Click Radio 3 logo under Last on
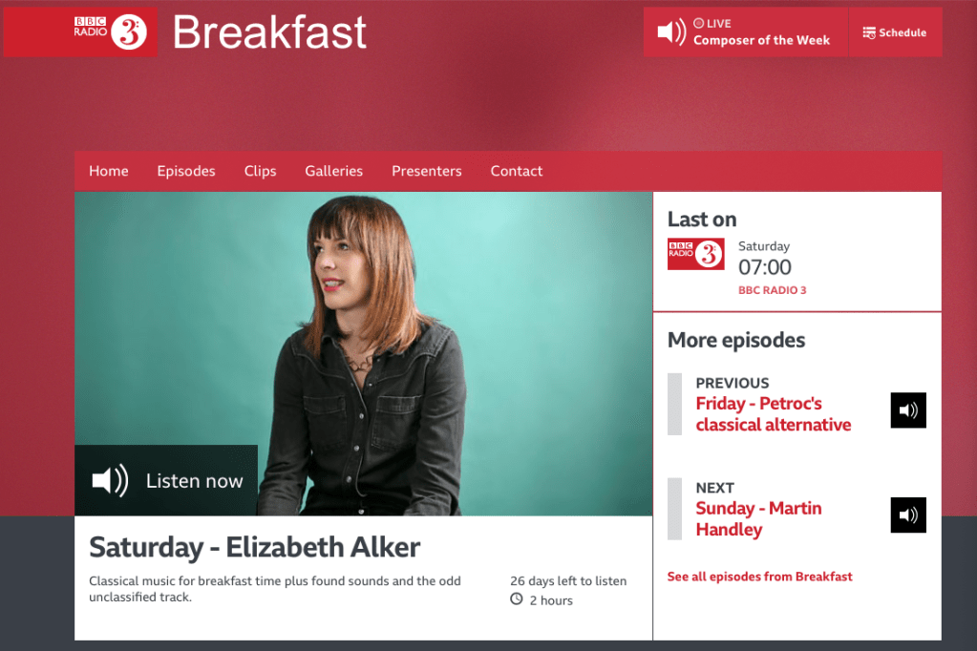The width and height of the screenshot is (977, 651). pos(695,254)
